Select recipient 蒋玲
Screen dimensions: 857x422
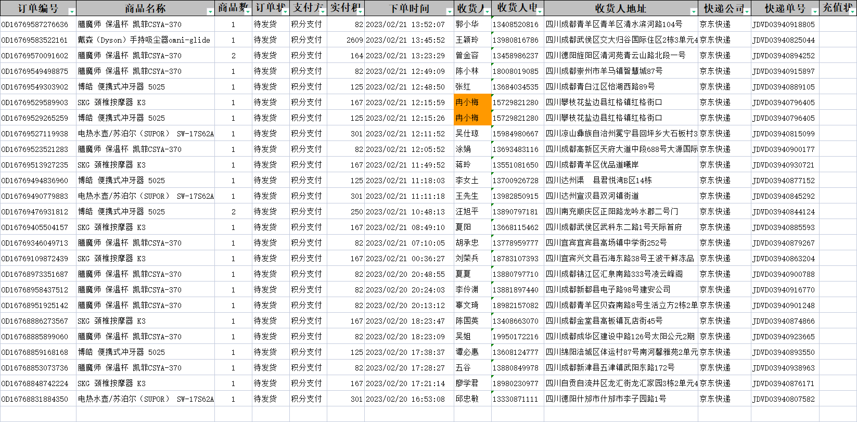(472, 165)
